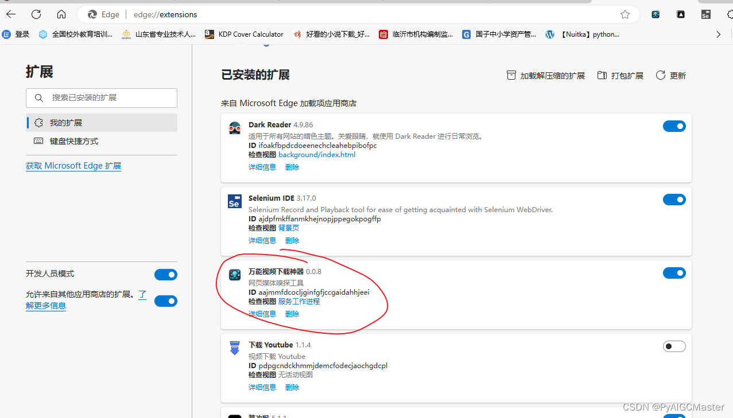Go back with the browser back arrow
Image resolution: width=733 pixels, height=418 pixels.
(10, 14)
